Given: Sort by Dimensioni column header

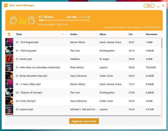Looking at the screenshot, I should tap(151, 34).
